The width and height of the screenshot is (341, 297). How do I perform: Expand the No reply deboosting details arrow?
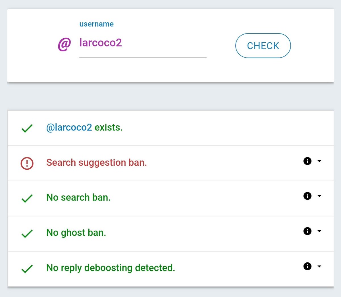click(319, 266)
